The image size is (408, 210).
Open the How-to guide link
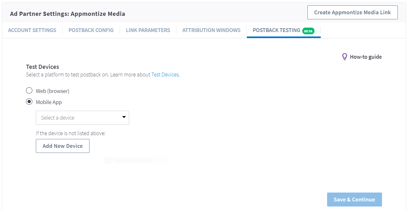click(366, 57)
